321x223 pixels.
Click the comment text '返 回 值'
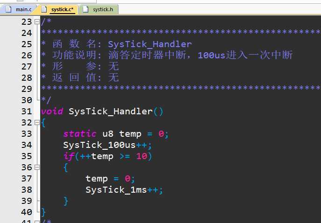(x=74, y=77)
